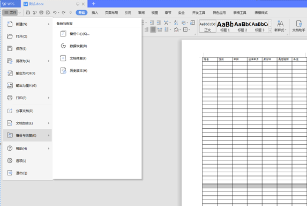Select 分享文档(D) in the file menu
The width and height of the screenshot is (307, 206).
pyautogui.click(x=28, y=111)
